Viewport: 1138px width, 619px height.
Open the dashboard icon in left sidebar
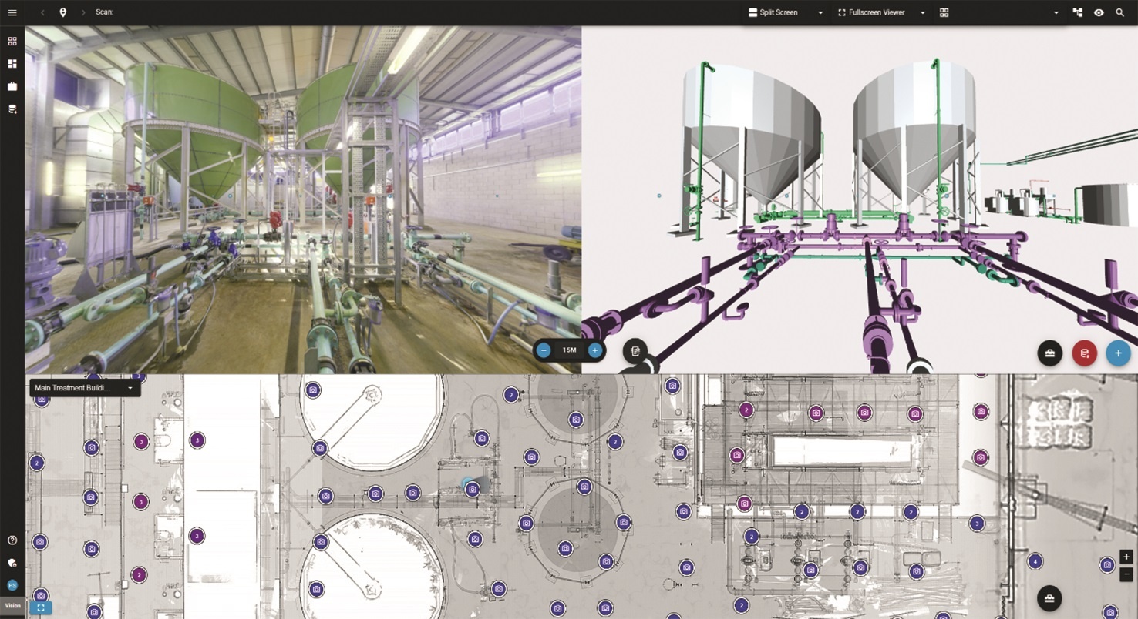[12, 64]
